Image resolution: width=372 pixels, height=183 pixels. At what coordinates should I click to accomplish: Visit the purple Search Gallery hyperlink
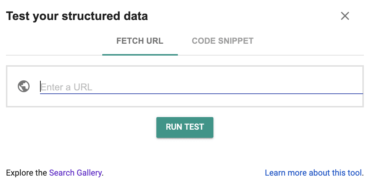[x=76, y=173]
